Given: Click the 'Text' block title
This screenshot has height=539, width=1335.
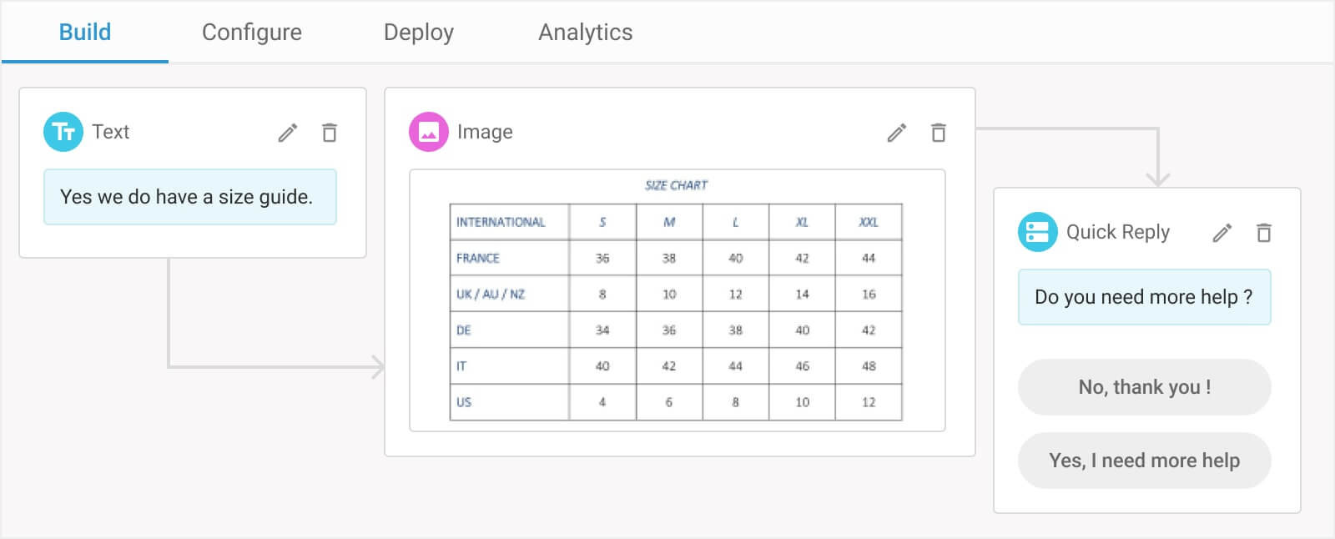Looking at the screenshot, I should point(111,132).
